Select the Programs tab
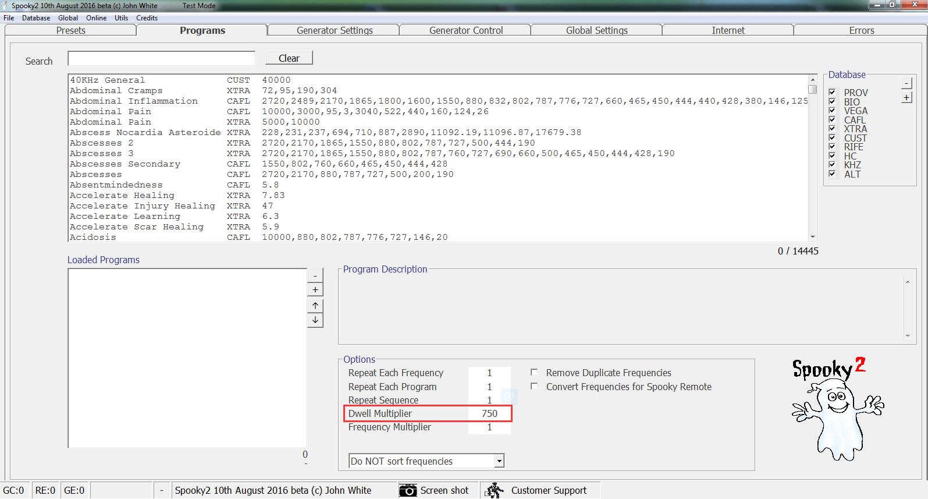928x499 pixels. point(202,30)
